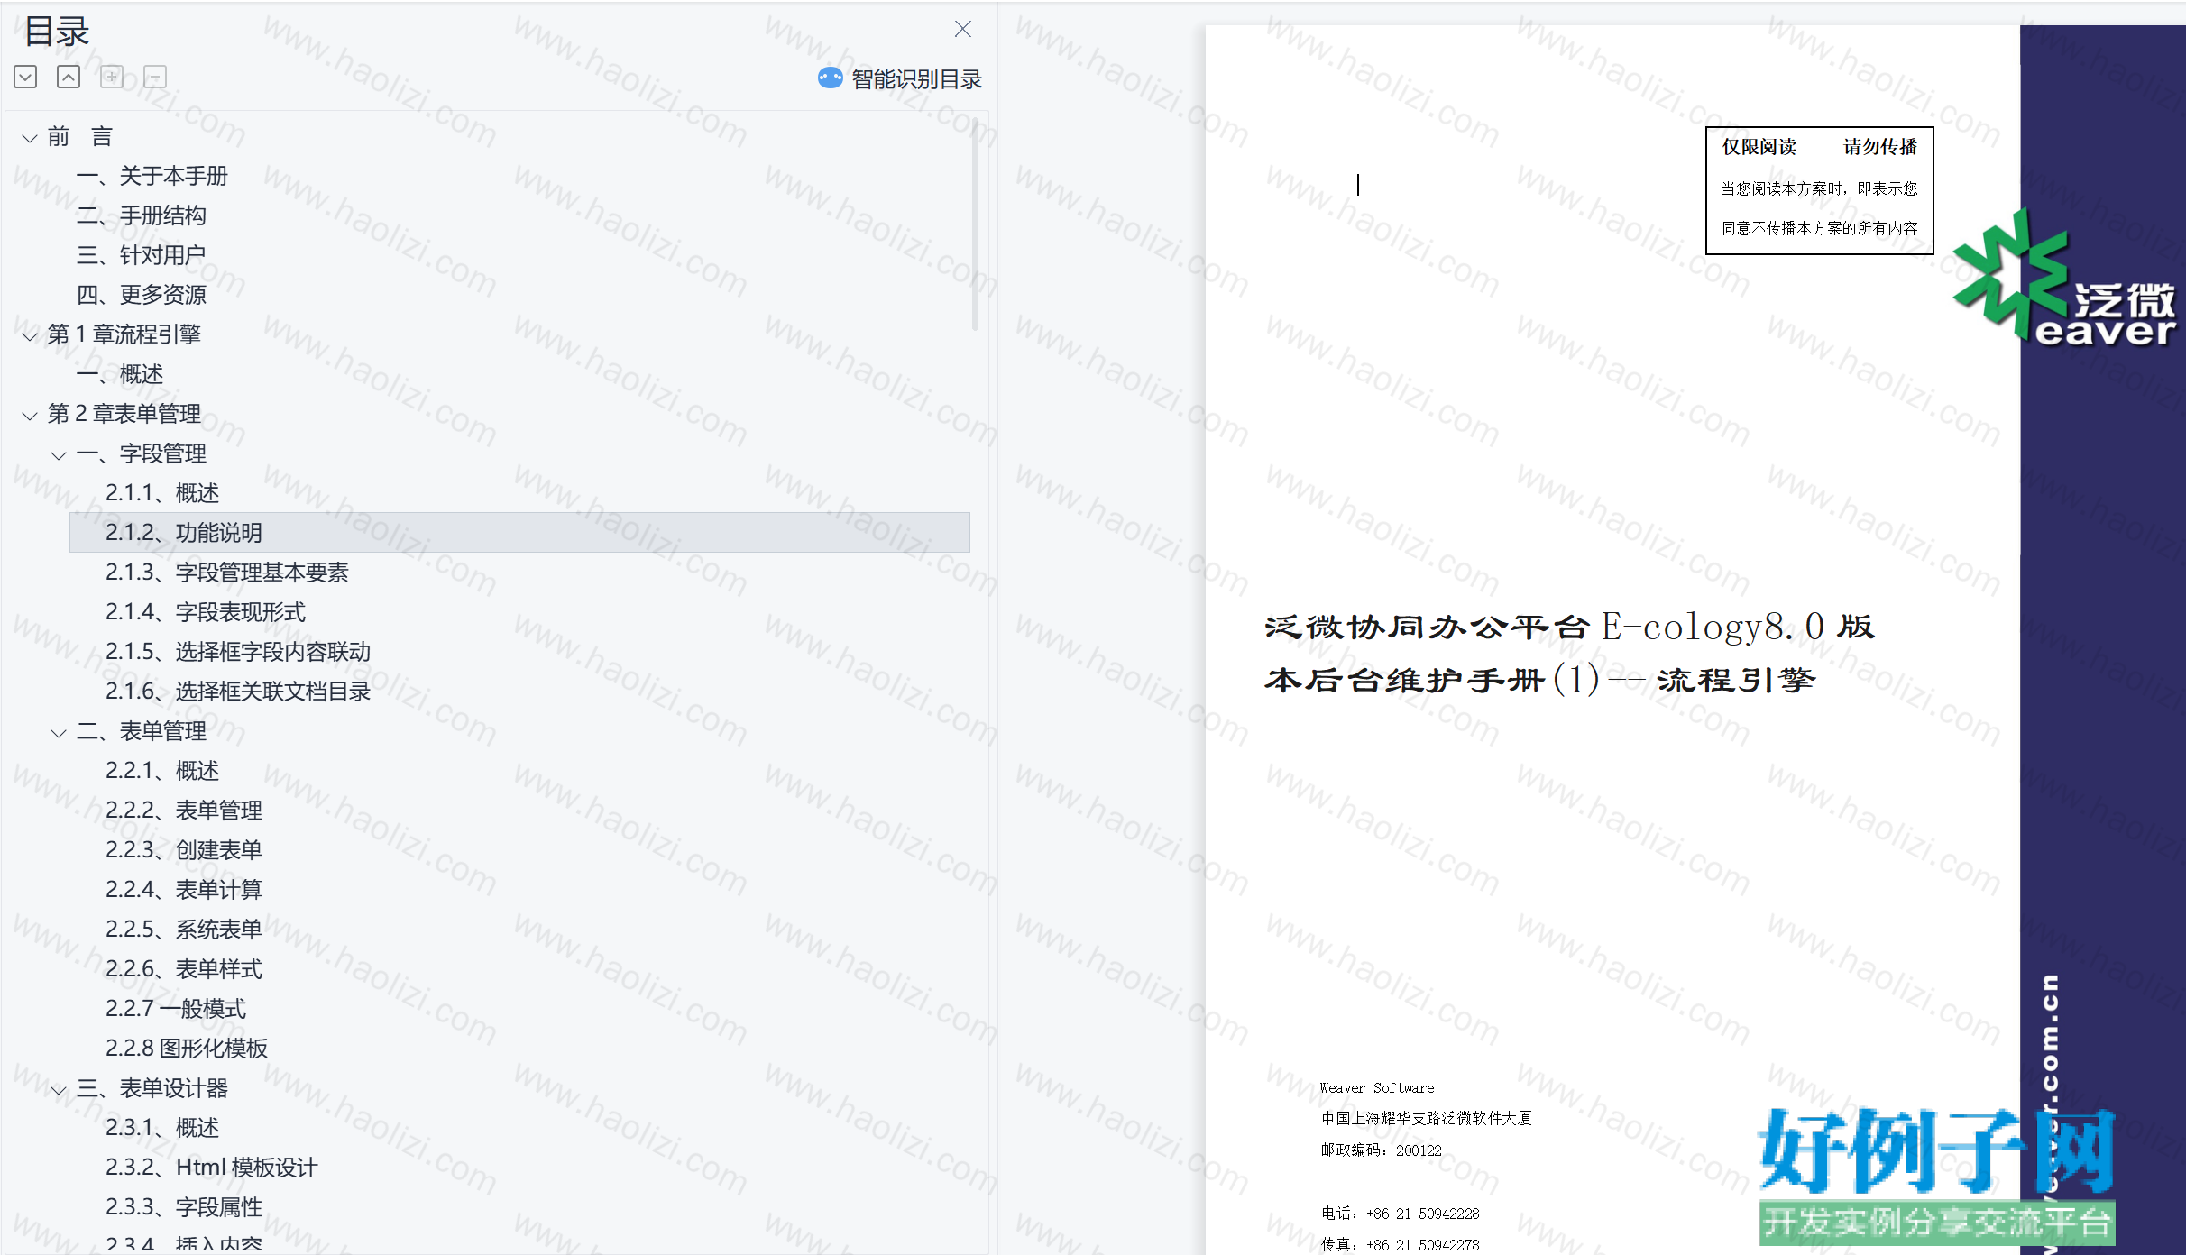Viewport: 2186px width, 1255px height.
Task: Click the fax line 传真:+86 21 50942278
Action: [1401, 1245]
